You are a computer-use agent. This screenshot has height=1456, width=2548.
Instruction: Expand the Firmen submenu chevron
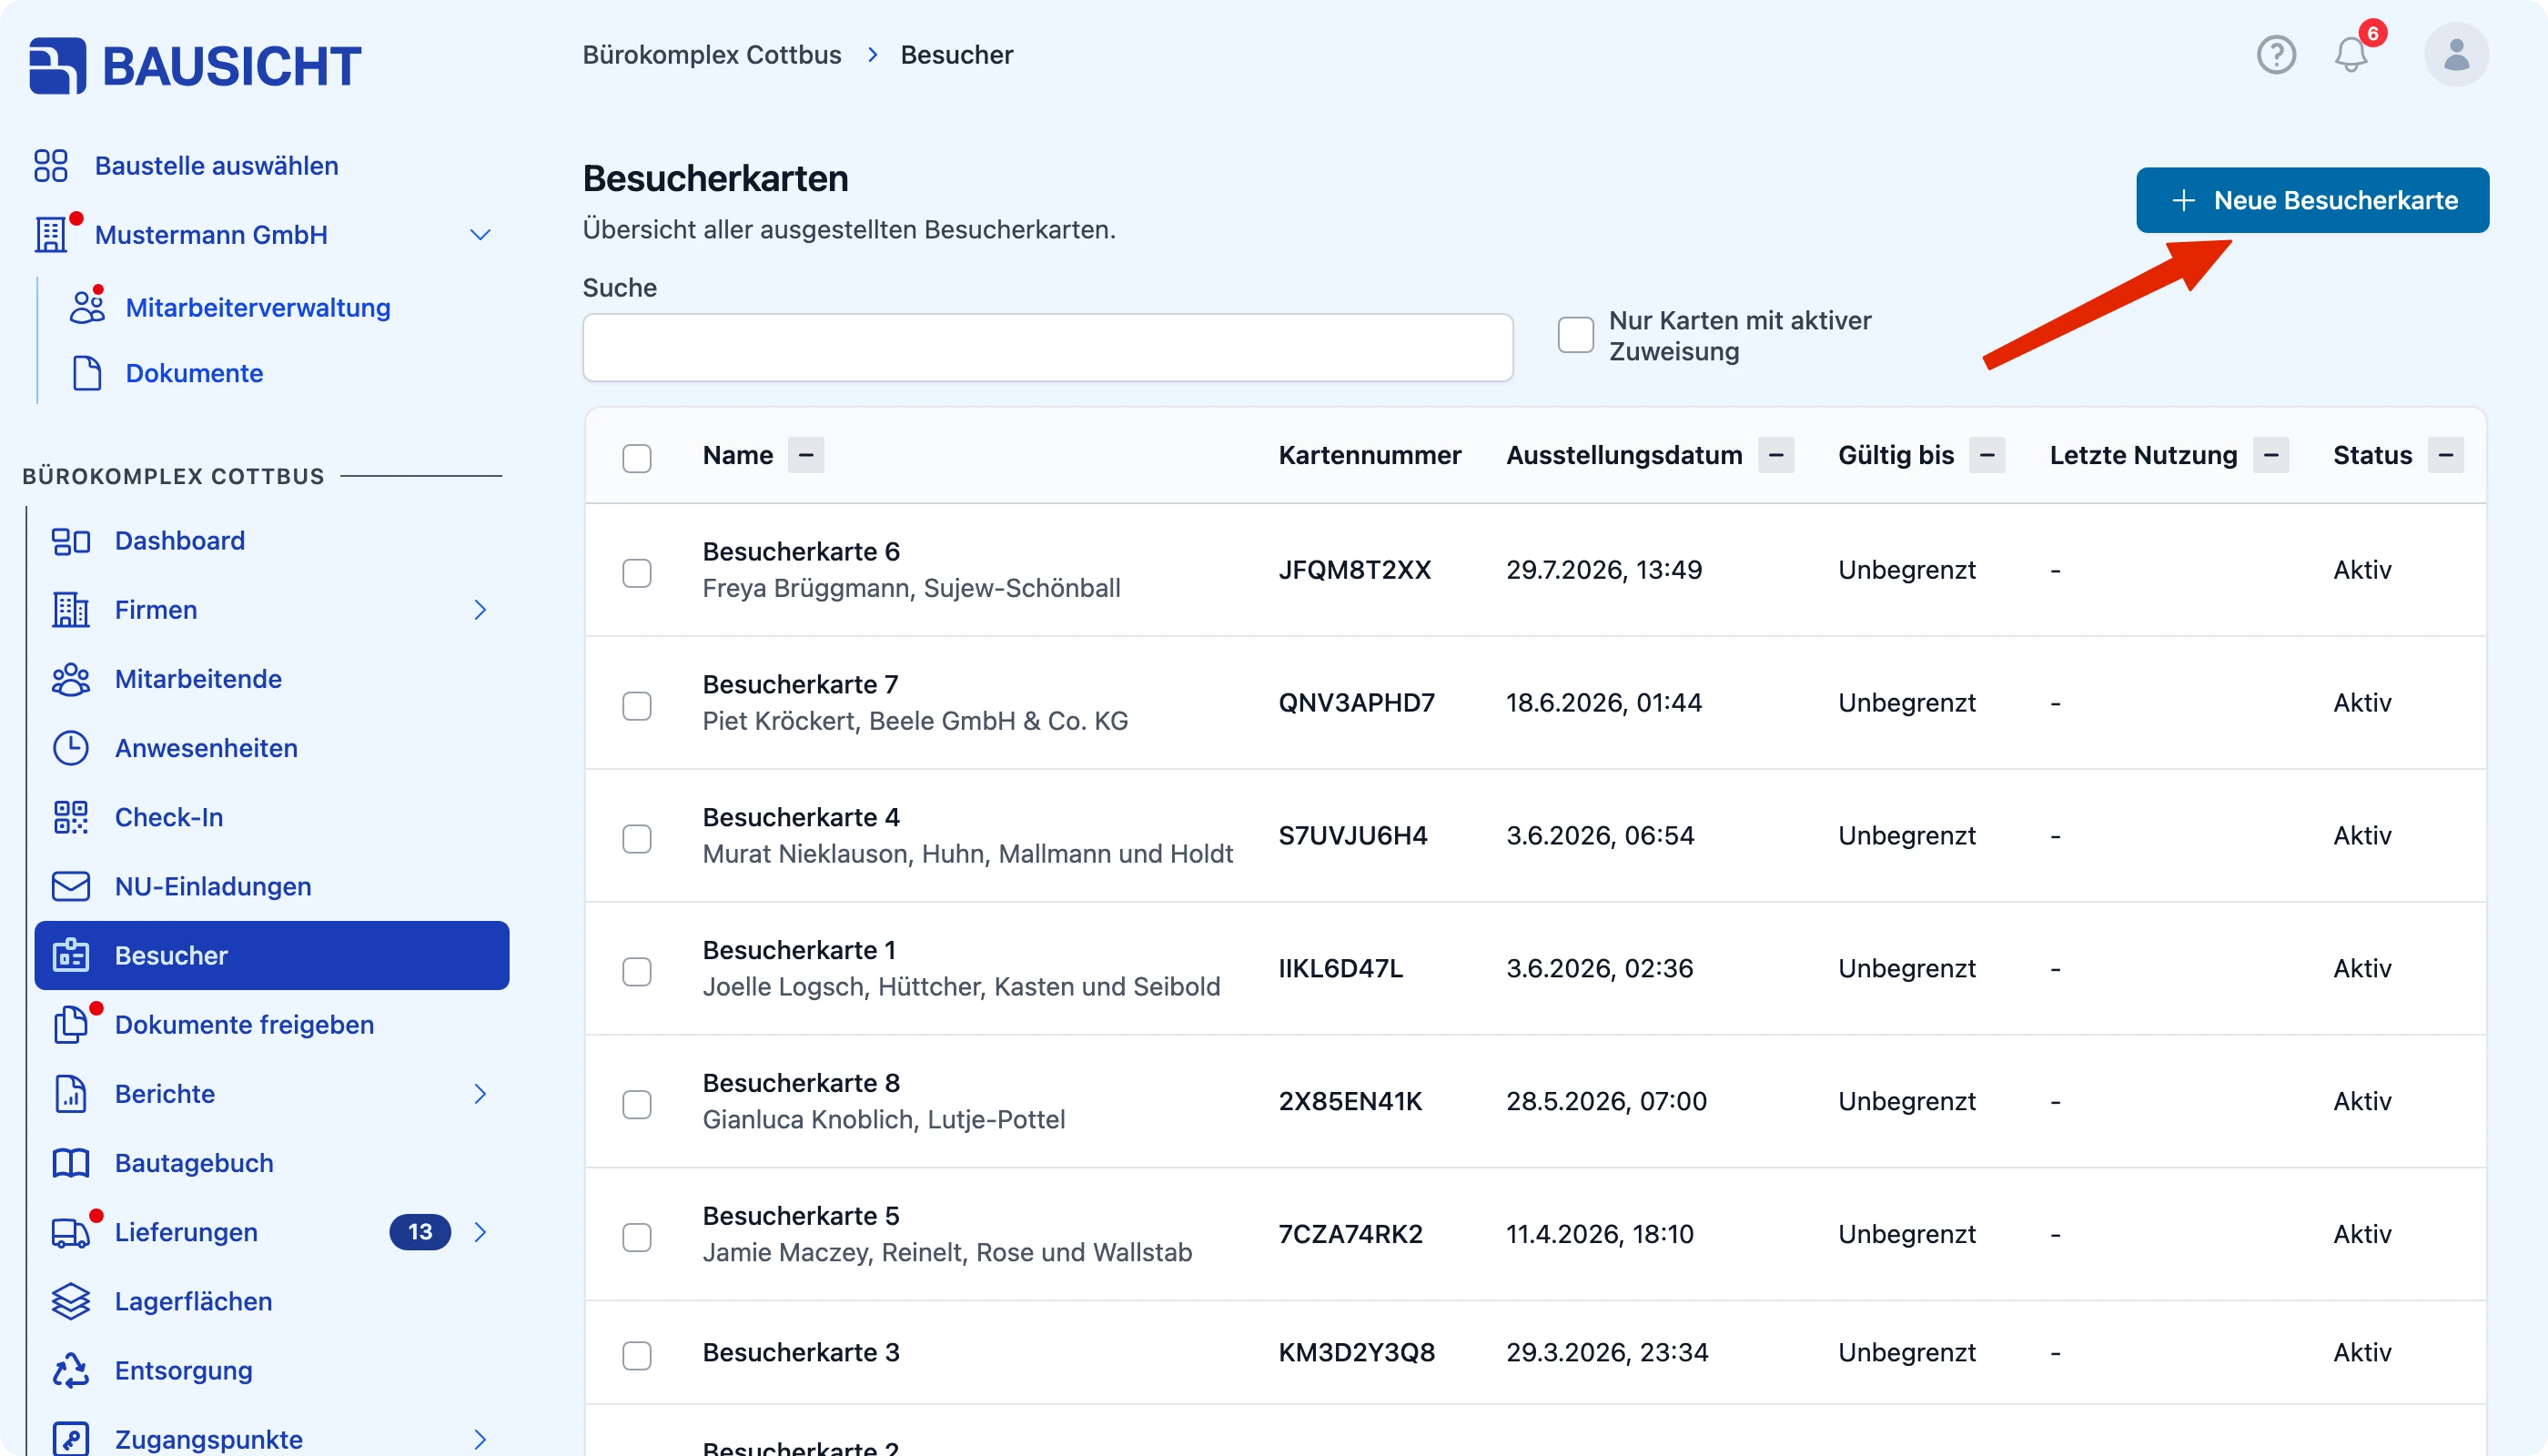[x=480, y=610]
